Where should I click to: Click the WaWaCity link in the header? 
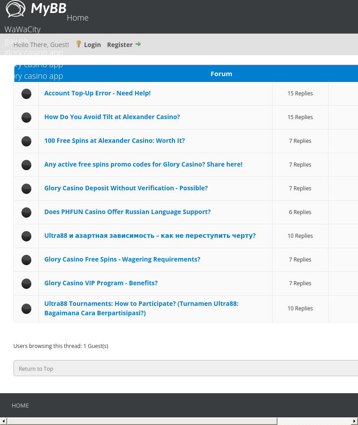[22, 29]
